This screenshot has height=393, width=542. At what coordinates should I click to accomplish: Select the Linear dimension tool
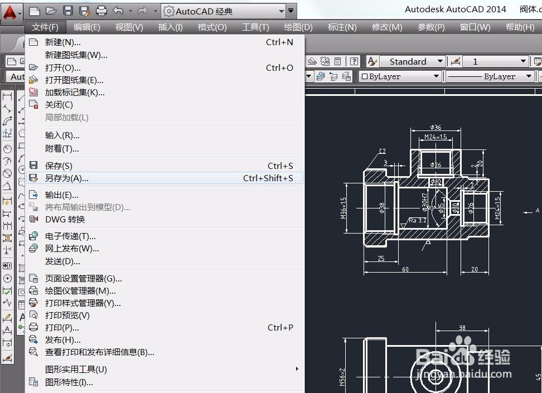tap(7, 97)
